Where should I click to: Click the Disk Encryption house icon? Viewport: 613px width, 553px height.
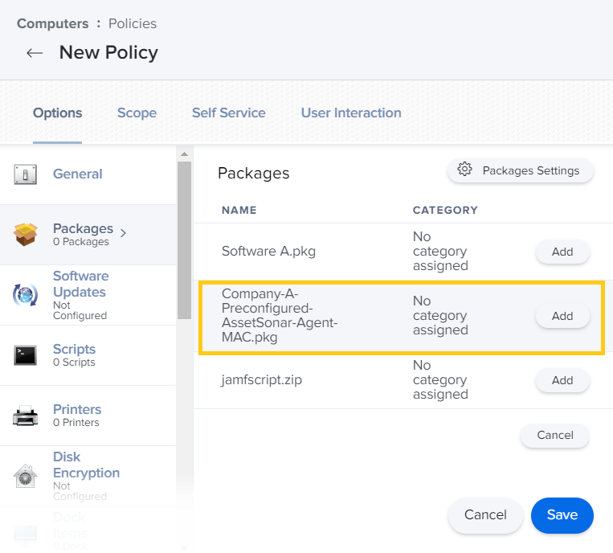tap(26, 476)
